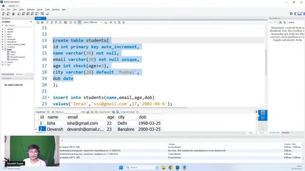Viewport: 305px width, 171px height.
Task: Click the editor vertical scrollbar
Action: 266,62
